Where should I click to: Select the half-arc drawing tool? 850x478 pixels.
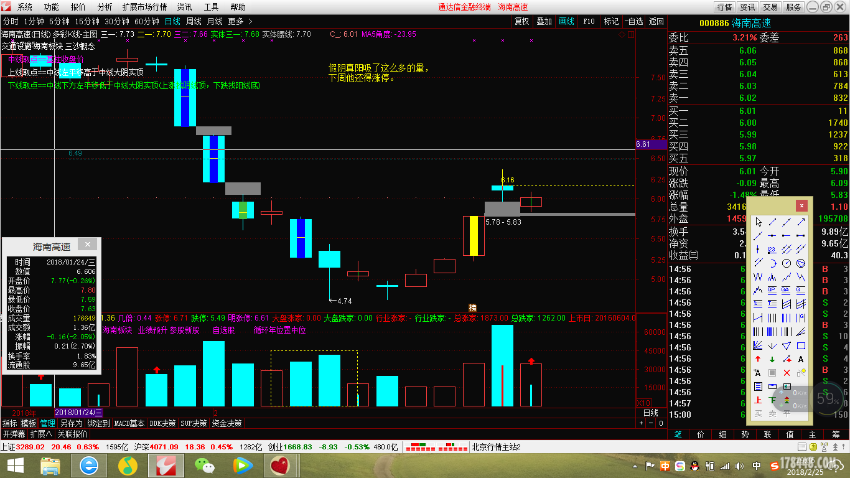coord(772,263)
